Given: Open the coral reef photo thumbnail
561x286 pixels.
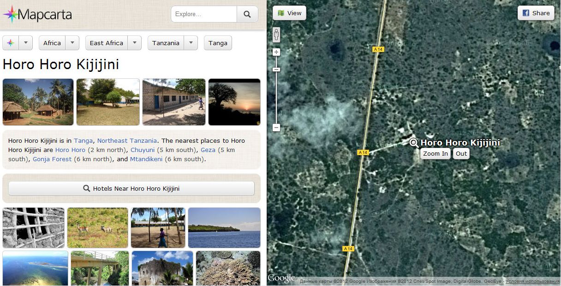Looking at the screenshot, I should pos(228,268).
